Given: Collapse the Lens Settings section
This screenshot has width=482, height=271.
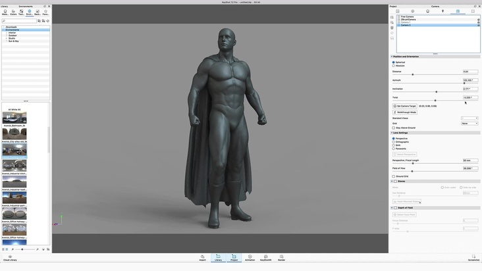Looking at the screenshot, I should [x=392, y=133].
